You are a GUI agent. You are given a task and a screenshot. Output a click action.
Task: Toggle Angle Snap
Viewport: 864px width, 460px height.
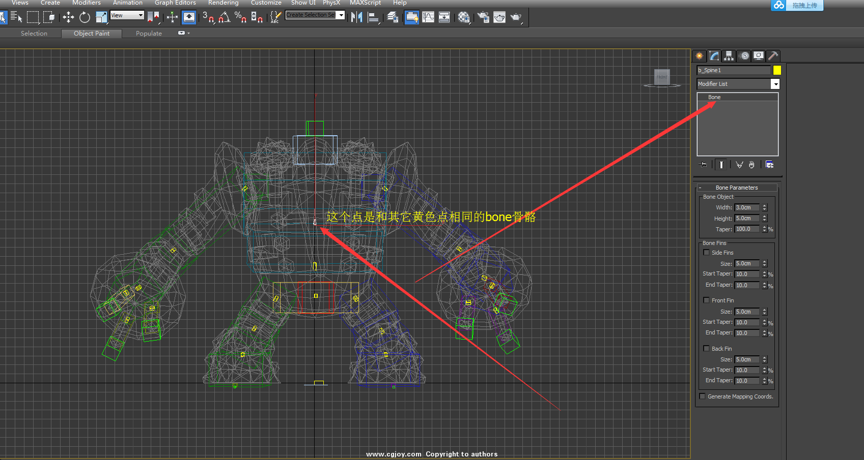pos(224,17)
